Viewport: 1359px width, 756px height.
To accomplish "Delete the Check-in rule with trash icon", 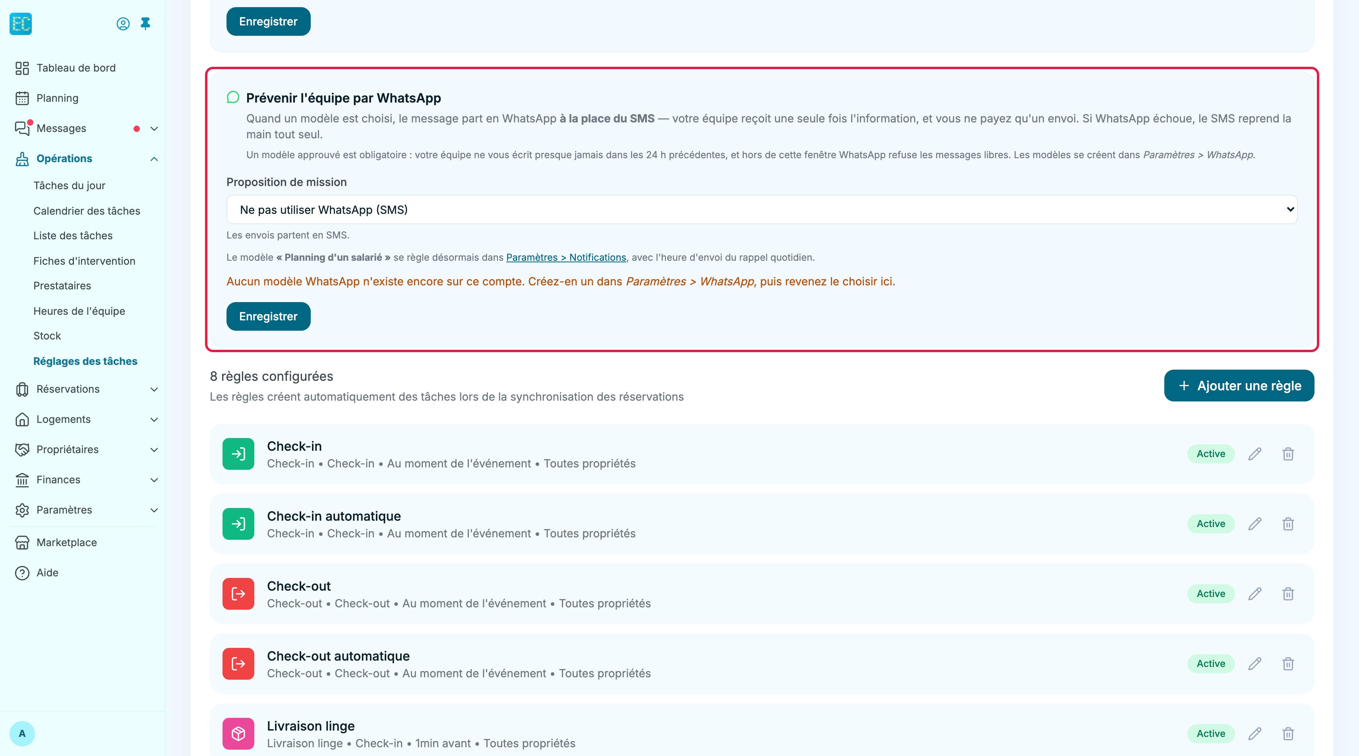I will point(1288,454).
